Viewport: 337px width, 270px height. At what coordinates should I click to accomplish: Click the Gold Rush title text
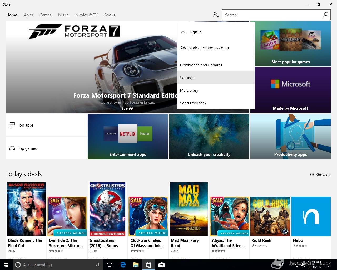(262, 240)
